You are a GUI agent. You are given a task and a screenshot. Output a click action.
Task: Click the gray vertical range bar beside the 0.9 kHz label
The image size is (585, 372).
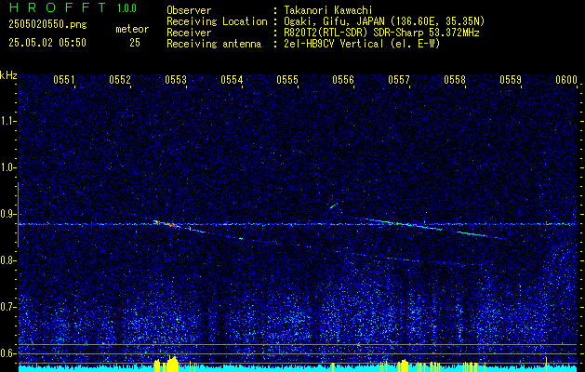click(18, 215)
